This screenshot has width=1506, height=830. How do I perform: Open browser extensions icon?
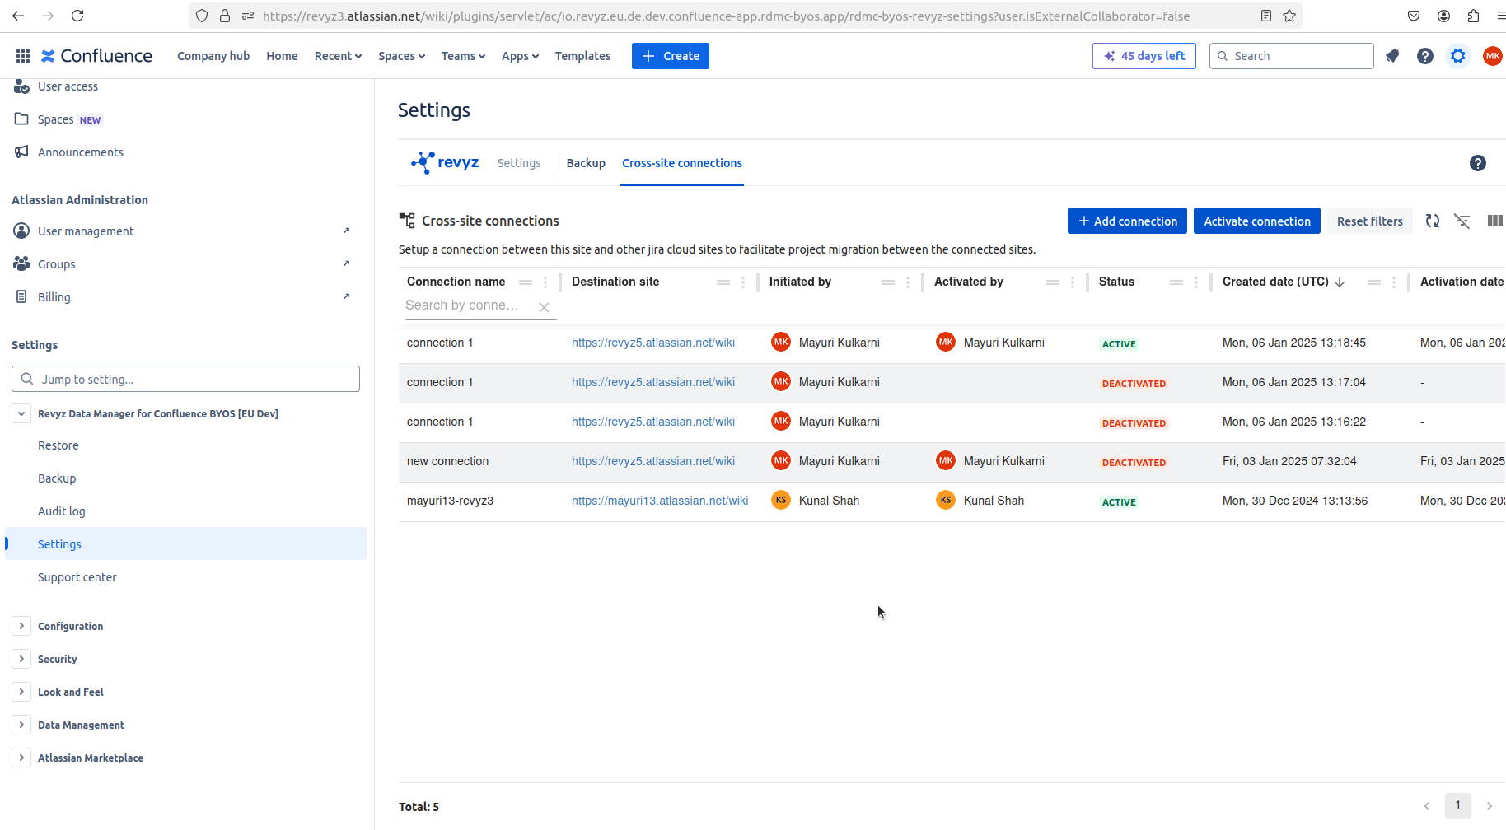pyautogui.click(x=1473, y=16)
